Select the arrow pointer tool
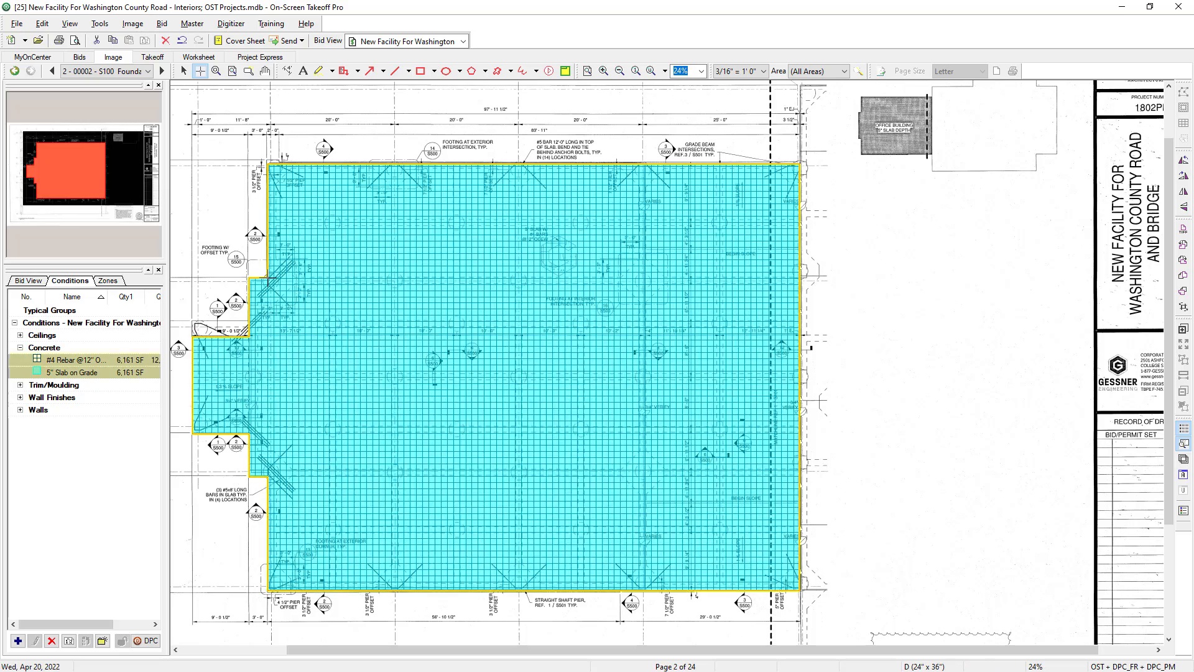Viewport: 1194px width, 672px height. 183,71
